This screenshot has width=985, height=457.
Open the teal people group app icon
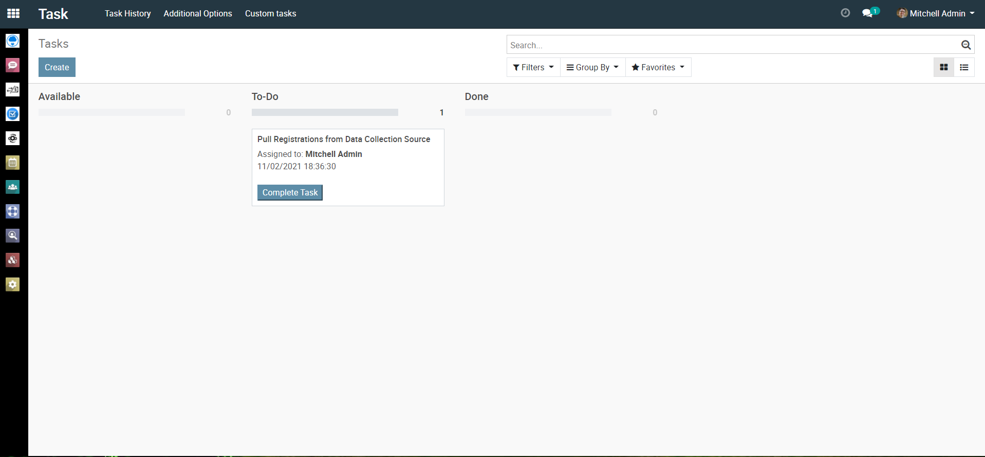[13, 187]
